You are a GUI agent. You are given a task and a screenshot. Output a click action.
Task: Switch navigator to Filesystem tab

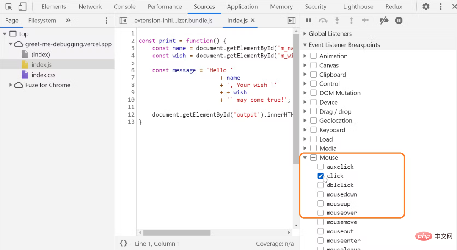point(42,20)
